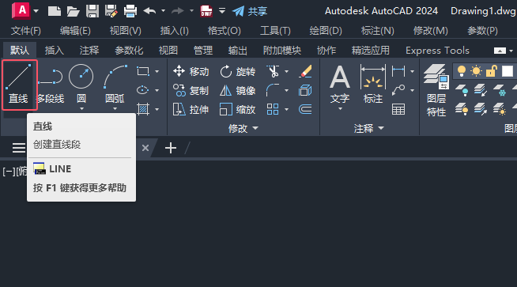Save the drawing with the floppy icon
This screenshot has width=517, height=287.
point(92,11)
